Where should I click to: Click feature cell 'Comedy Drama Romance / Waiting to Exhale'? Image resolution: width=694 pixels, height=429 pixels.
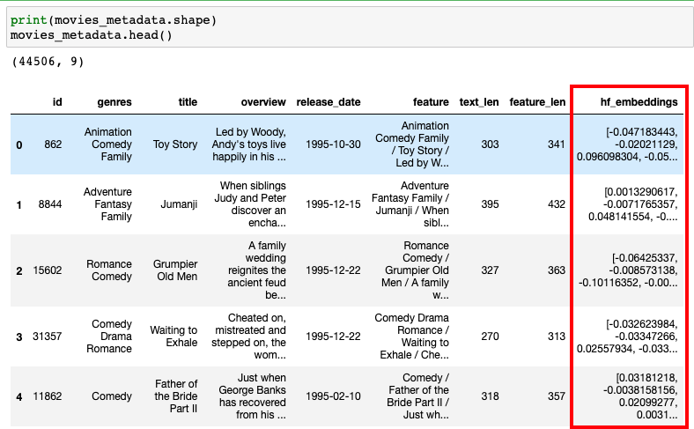(411, 336)
